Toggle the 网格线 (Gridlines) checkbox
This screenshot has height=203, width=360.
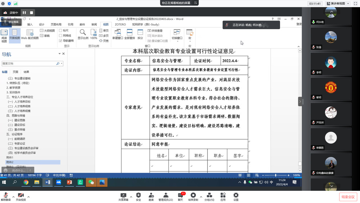(61, 36)
